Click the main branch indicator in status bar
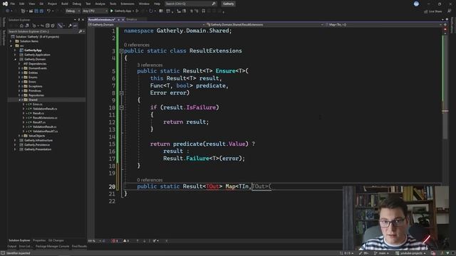The height and width of the screenshot is (256, 456). 382,253
